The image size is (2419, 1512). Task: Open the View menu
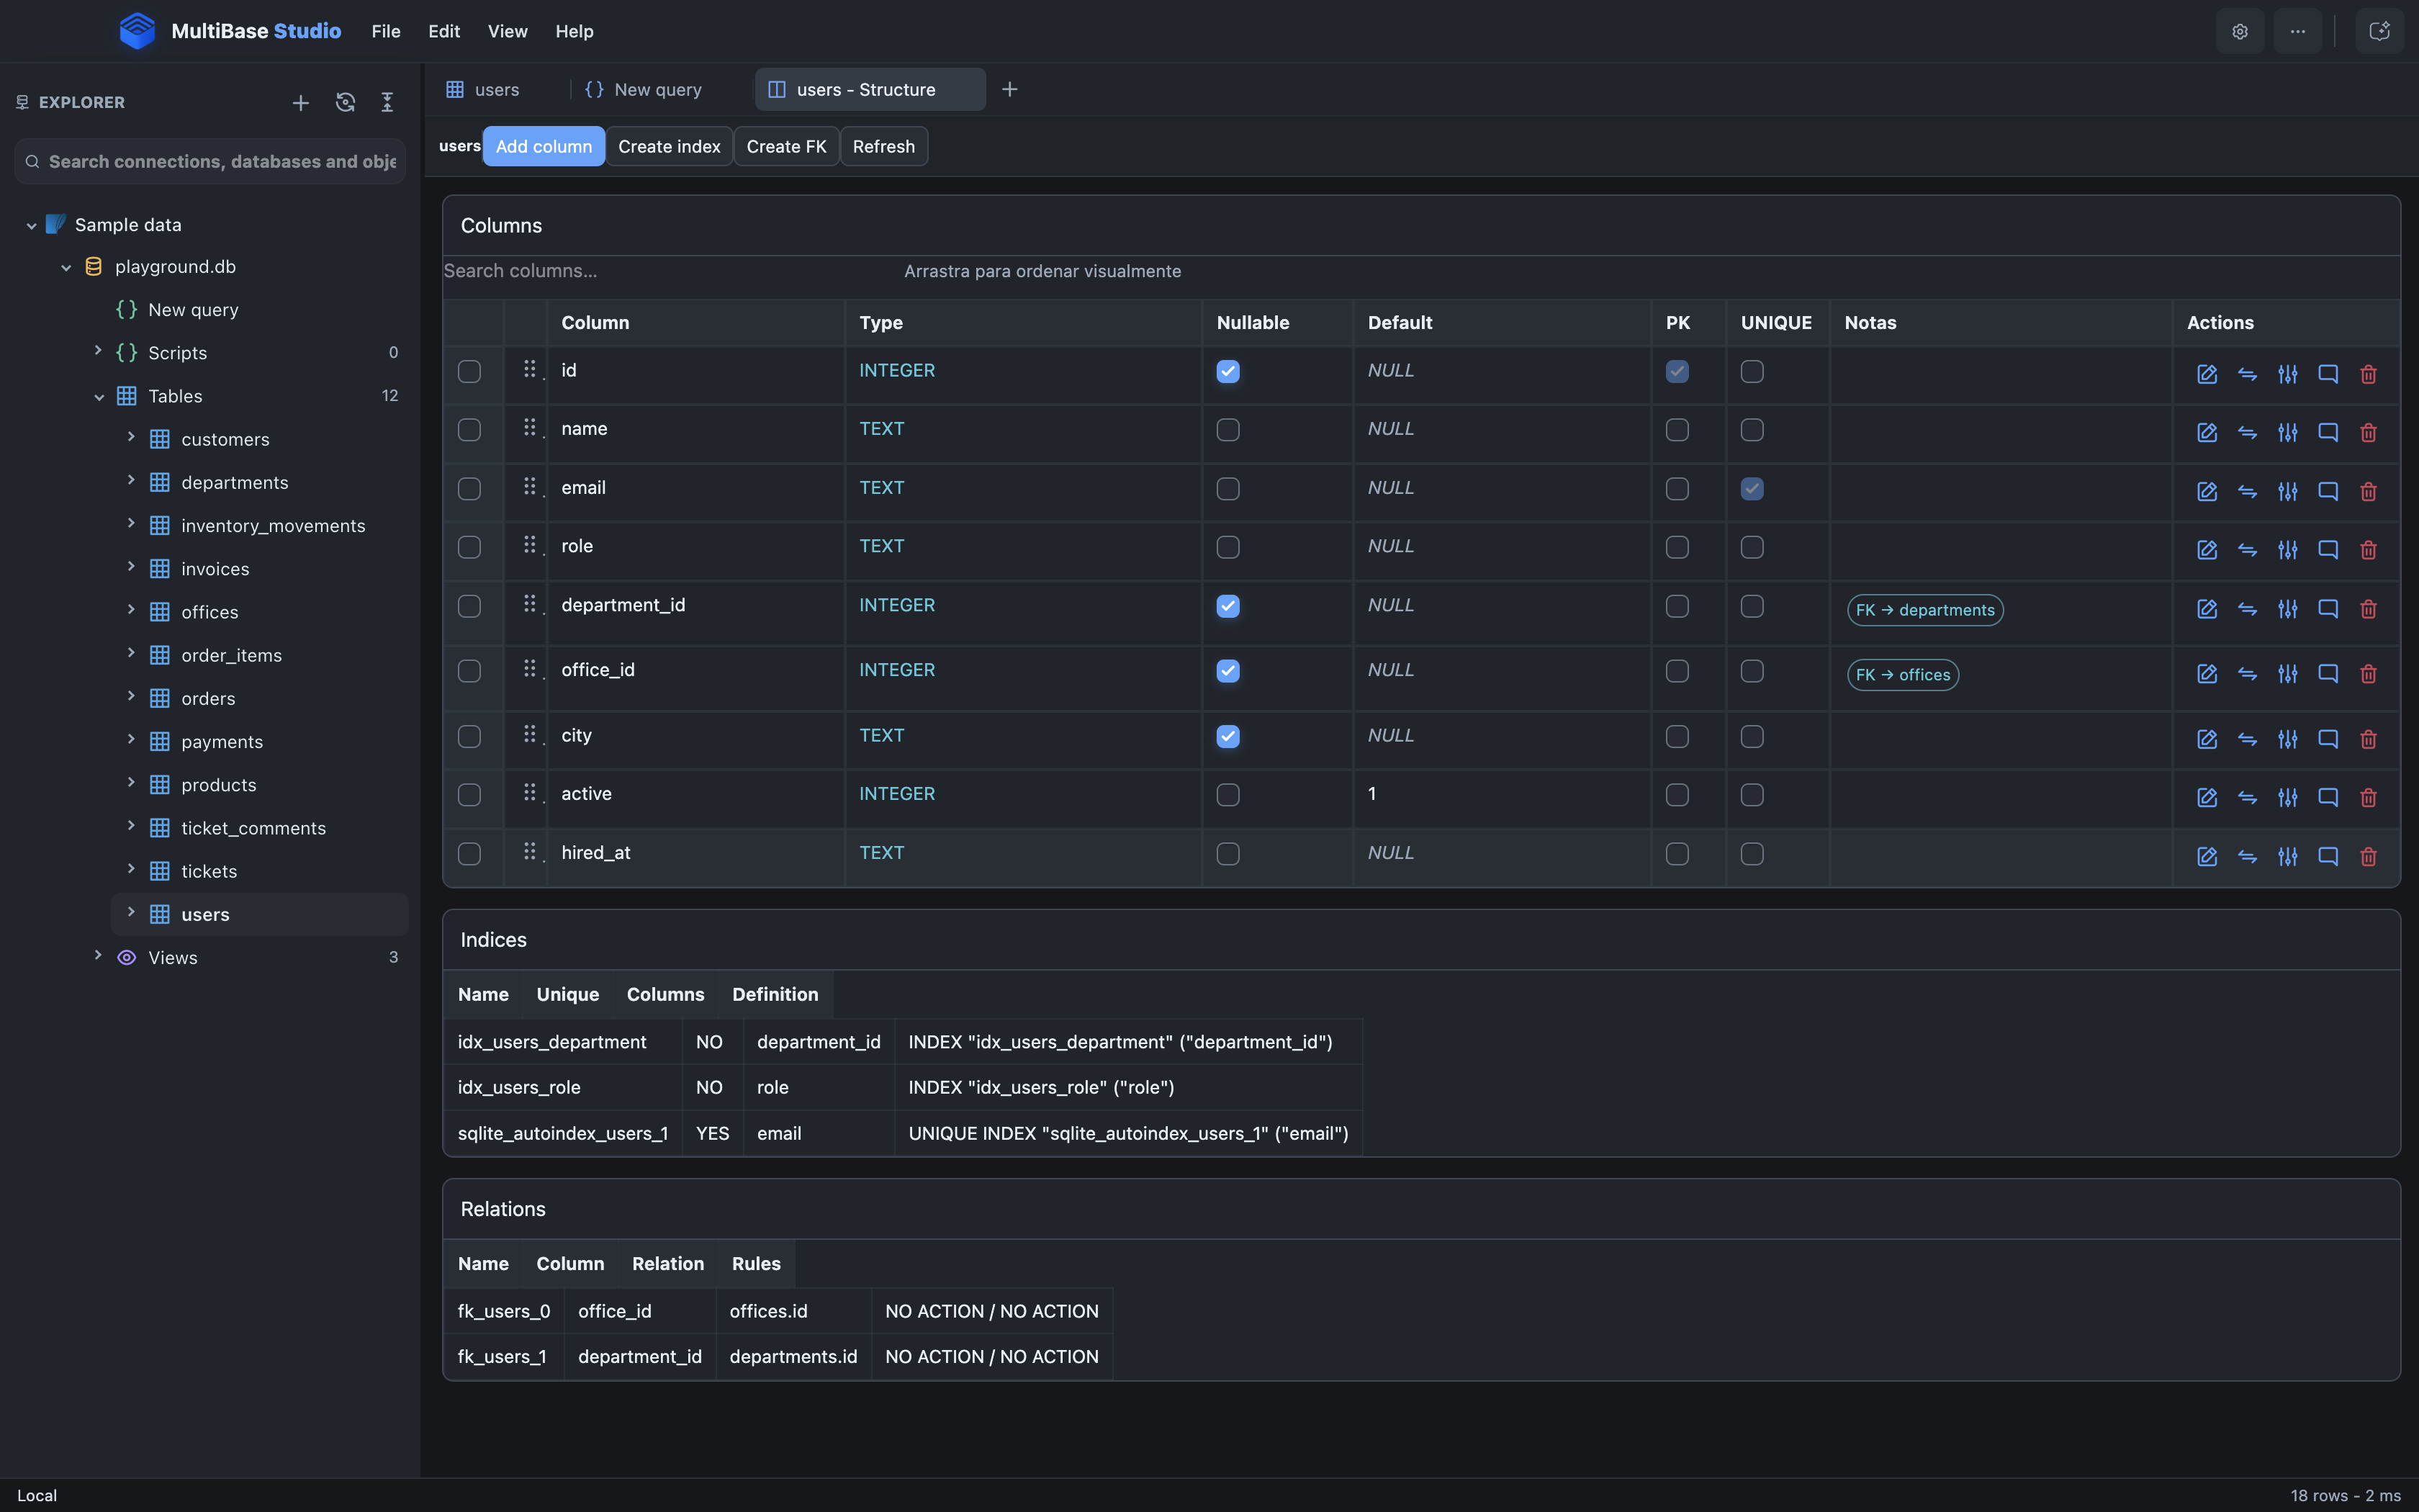pyautogui.click(x=508, y=31)
